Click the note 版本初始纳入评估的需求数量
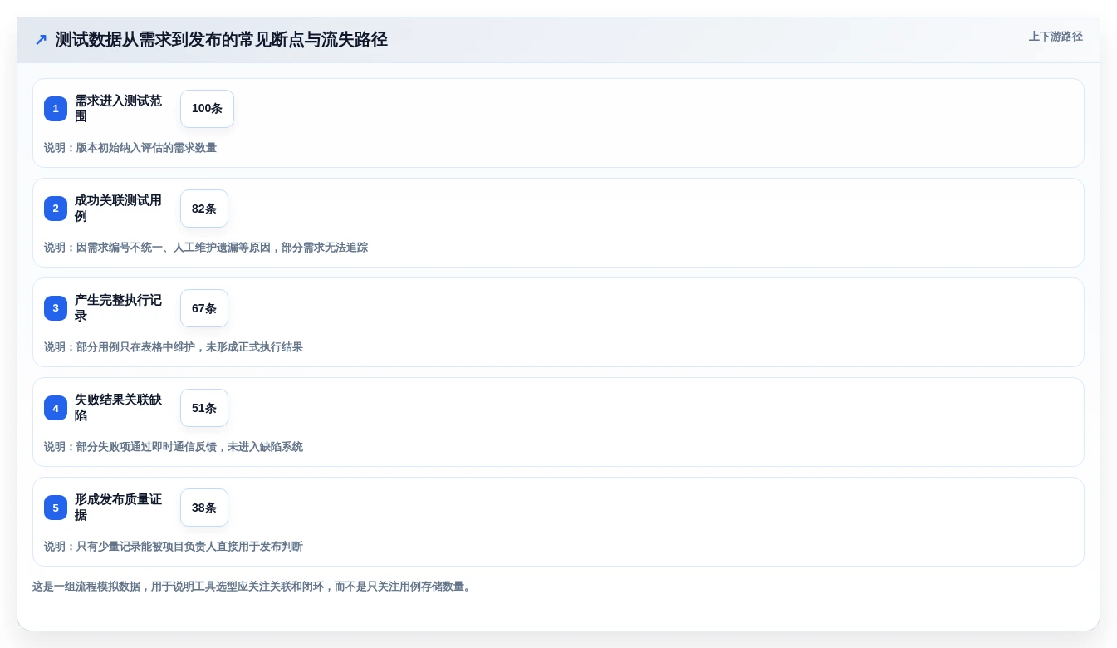The height and width of the screenshot is (648, 1117). 130,148
